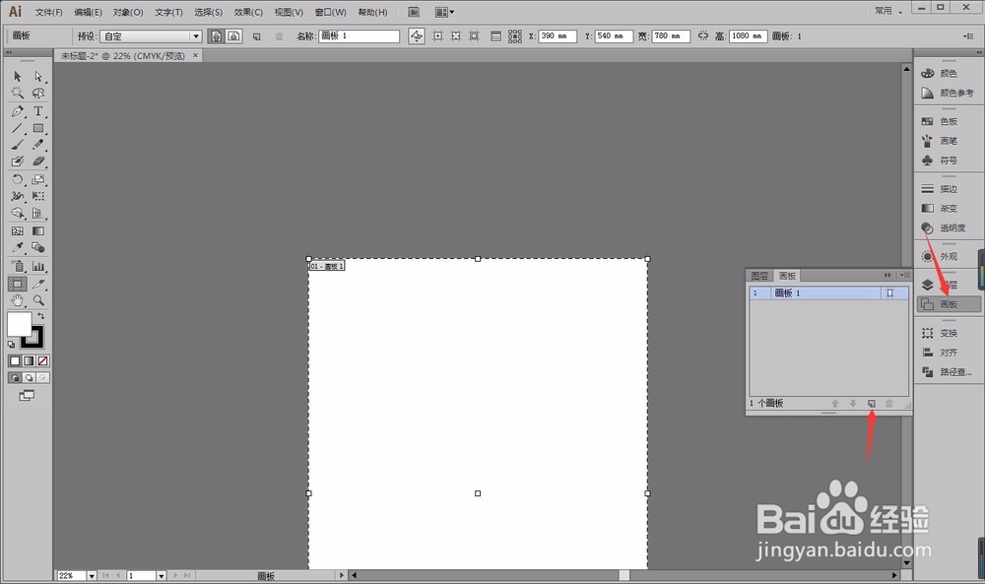Select the Selection tool (black arrow)
The height and width of the screenshot is (584, 985).
point(18,76)
